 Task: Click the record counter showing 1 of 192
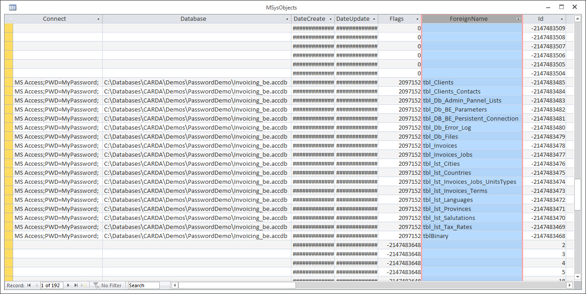(x=51, y=285)
